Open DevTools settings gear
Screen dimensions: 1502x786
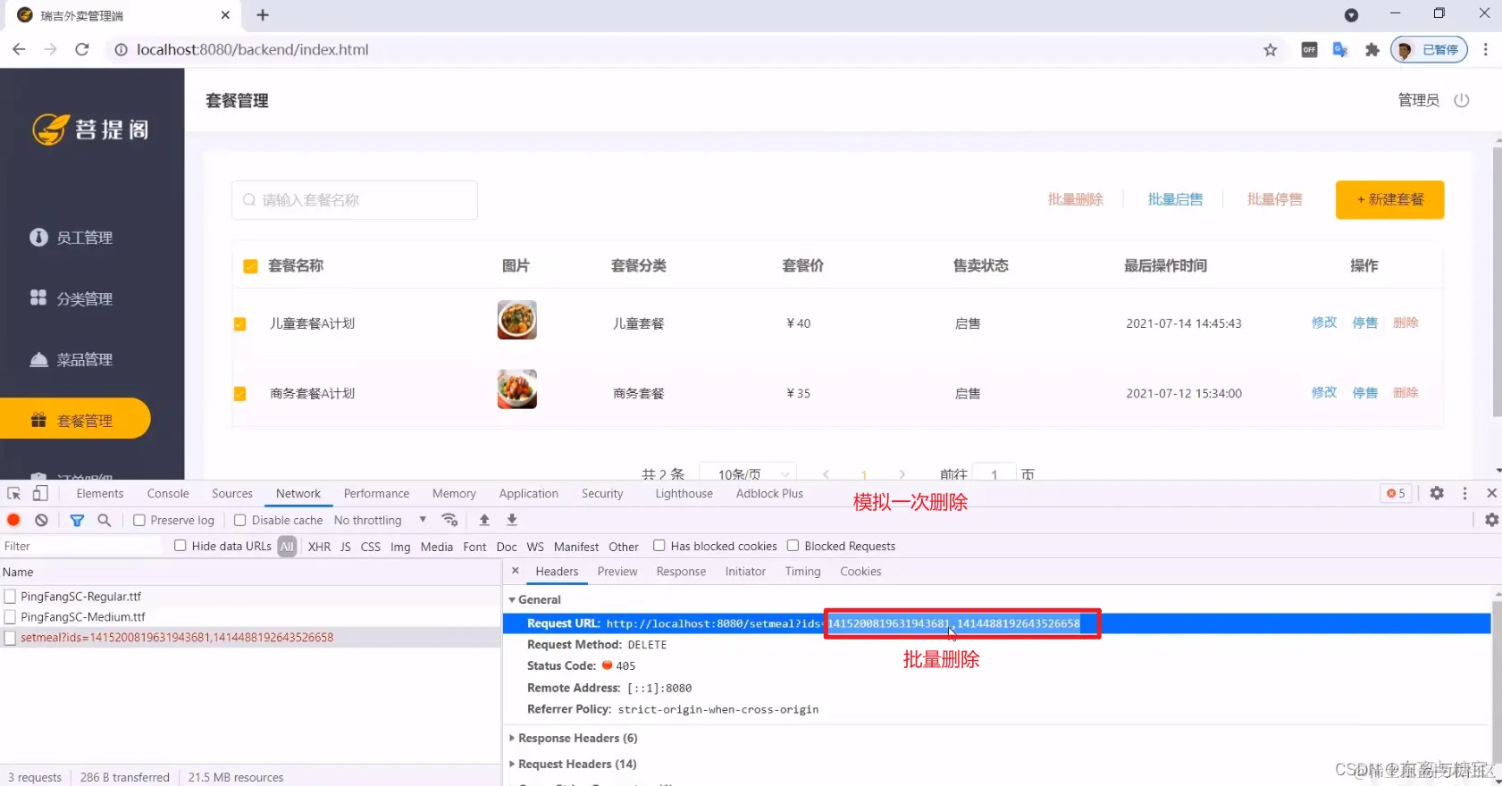point(1437,493)
